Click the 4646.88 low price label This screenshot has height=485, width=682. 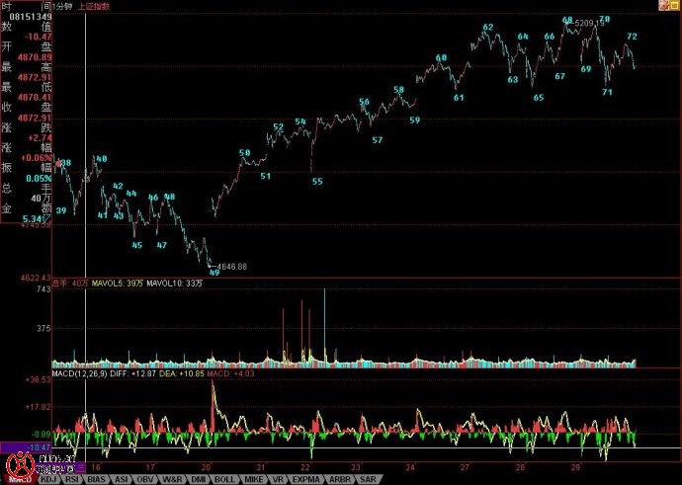231,267
